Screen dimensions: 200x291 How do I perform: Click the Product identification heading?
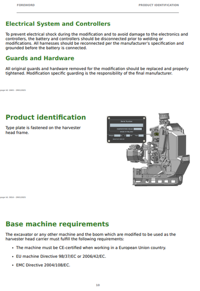(x=46, y=117)
